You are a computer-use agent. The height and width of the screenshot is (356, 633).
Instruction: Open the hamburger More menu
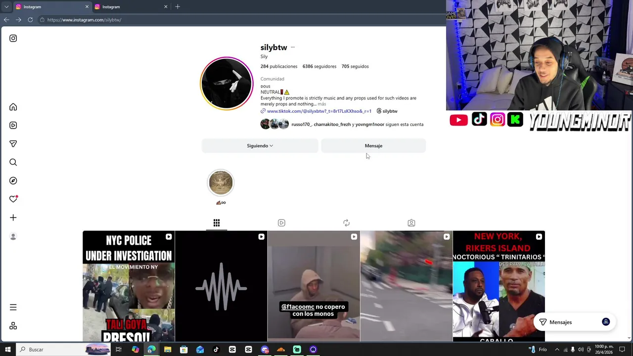pos(13,307)
